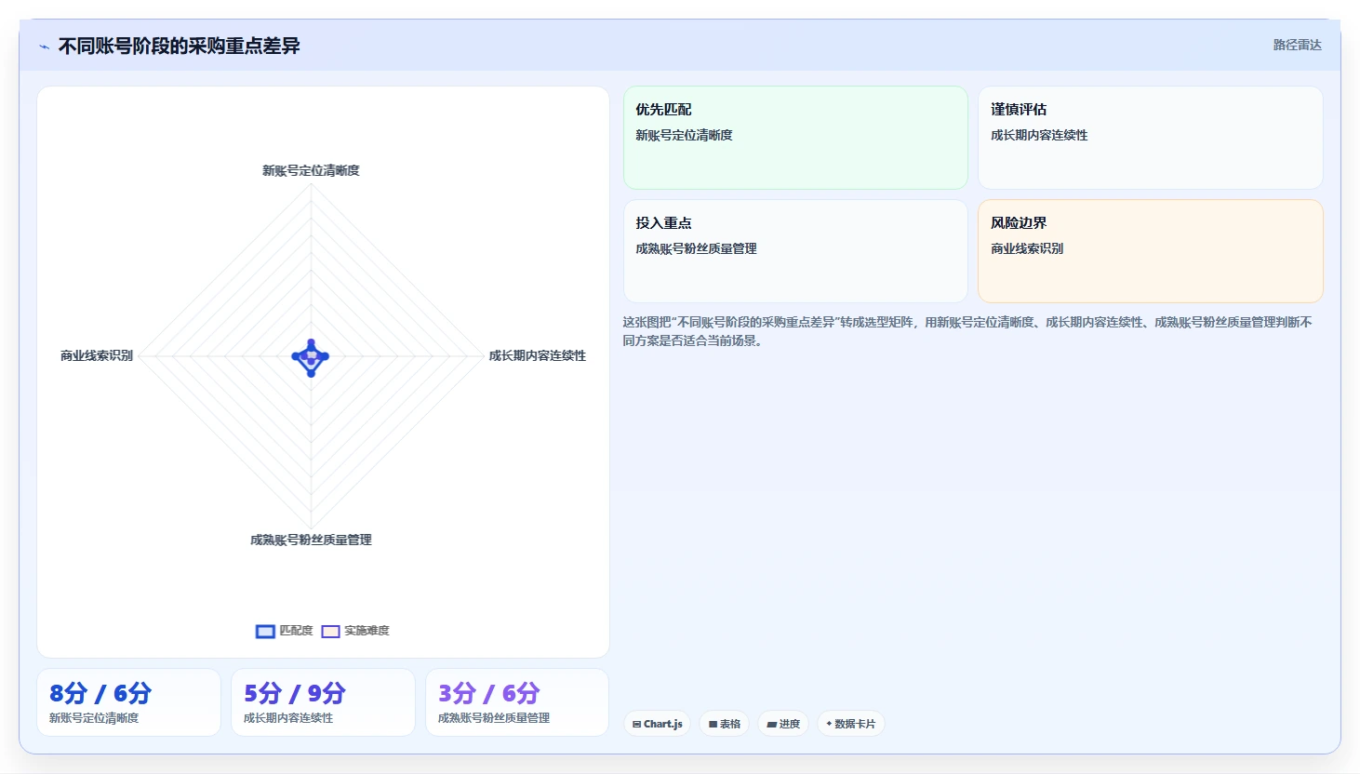Viewport: 1360px width, 774px height.
Task: Open the 优先匹配 card
Action: coord(795,138)
